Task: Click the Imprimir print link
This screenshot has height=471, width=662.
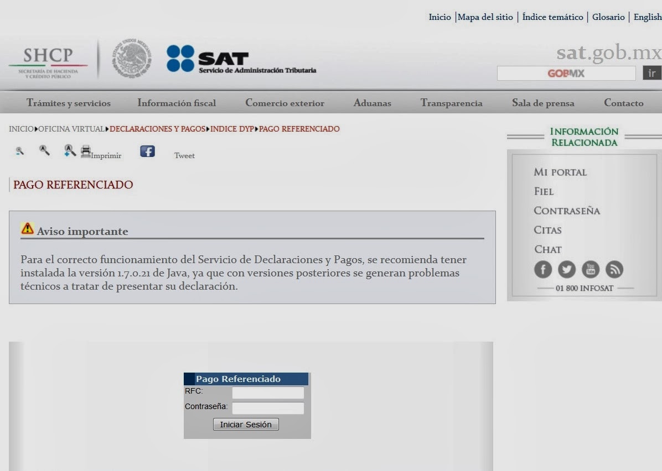Action: point(106,155)
